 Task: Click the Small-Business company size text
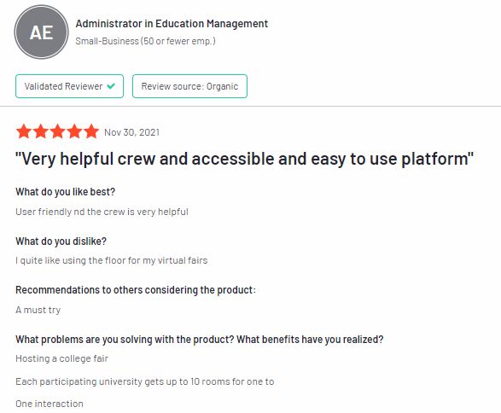[x=145, y=41]
